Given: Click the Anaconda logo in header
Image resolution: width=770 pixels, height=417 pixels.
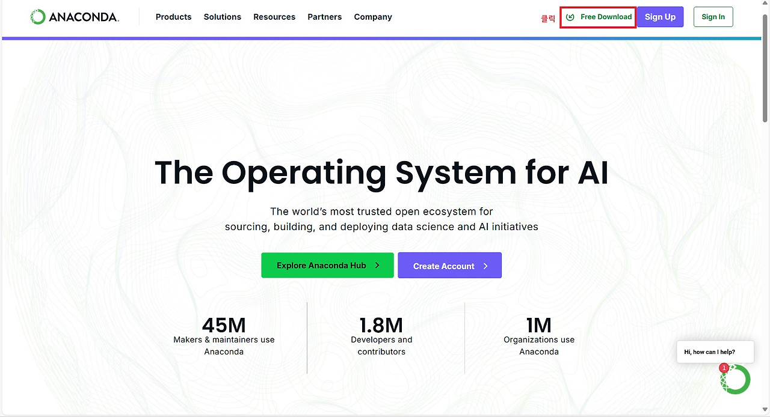Looking at the screenshot, I should point(75,17).
